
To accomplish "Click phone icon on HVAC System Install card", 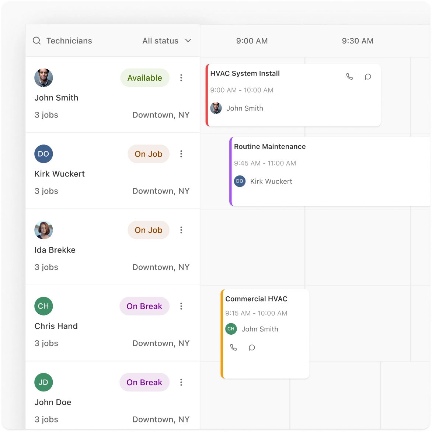I will 349,77.
